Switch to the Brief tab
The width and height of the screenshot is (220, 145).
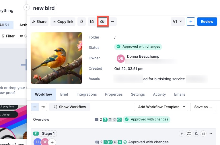click(x=64, y=94)
